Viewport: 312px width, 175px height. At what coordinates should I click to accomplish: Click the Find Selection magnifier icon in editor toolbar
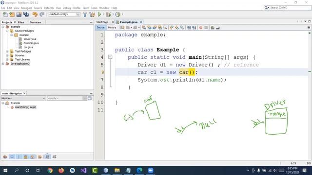[144, 28]
